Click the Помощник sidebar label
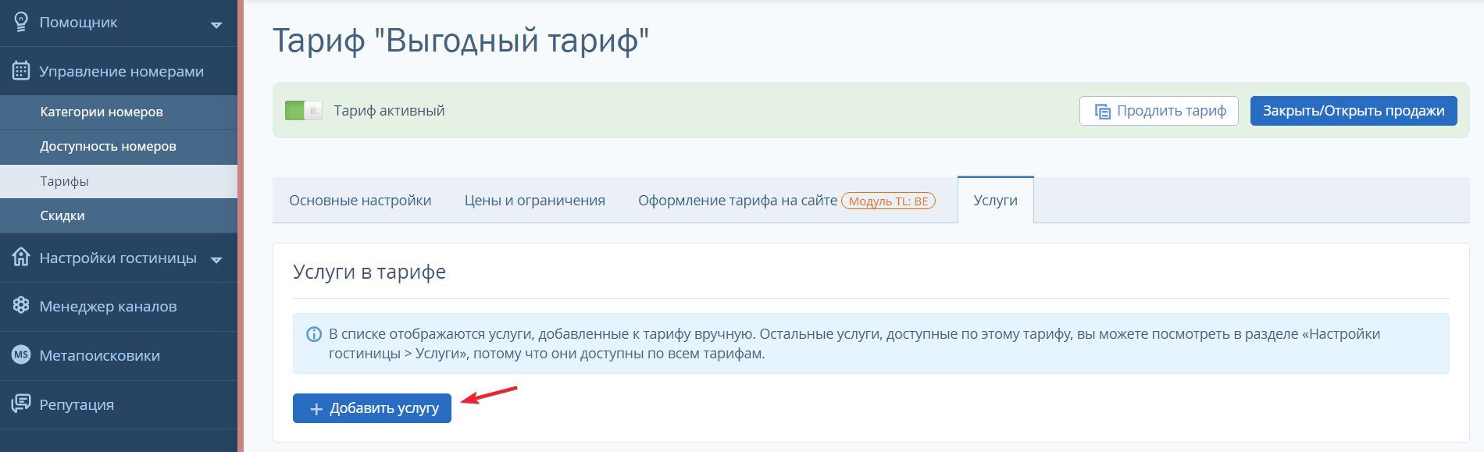This screenshot has height=452, width=1484. (78, 23)
